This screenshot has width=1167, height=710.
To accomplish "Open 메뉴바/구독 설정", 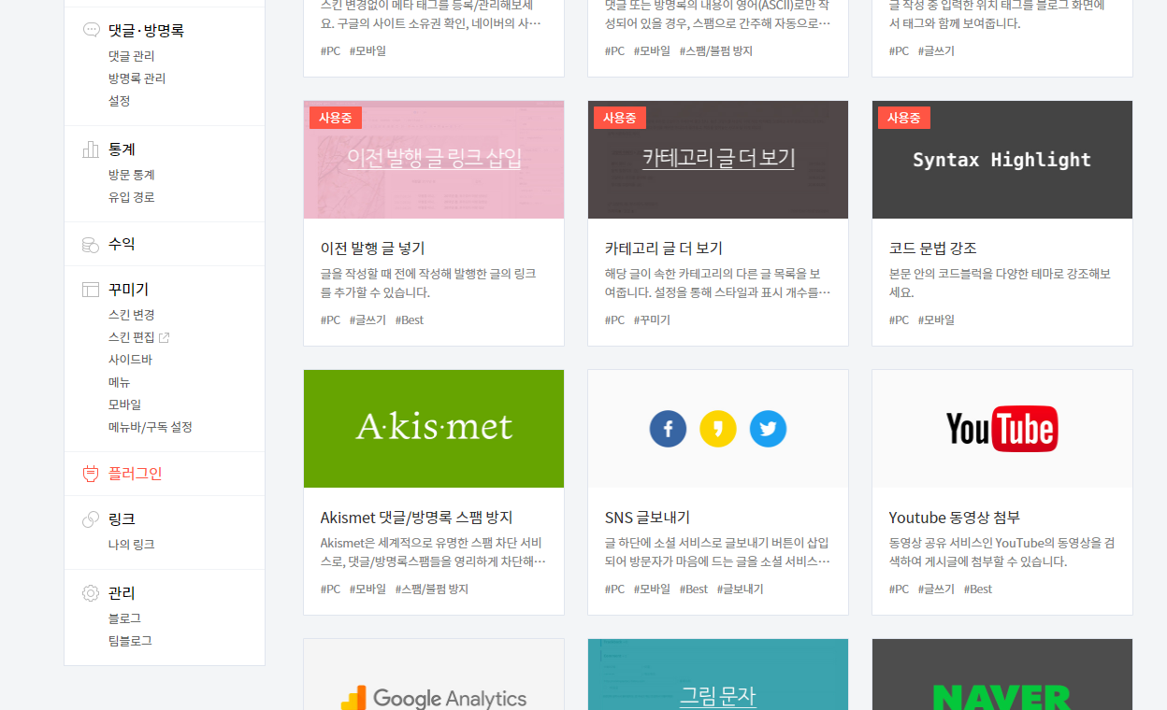I will point(150,427).
